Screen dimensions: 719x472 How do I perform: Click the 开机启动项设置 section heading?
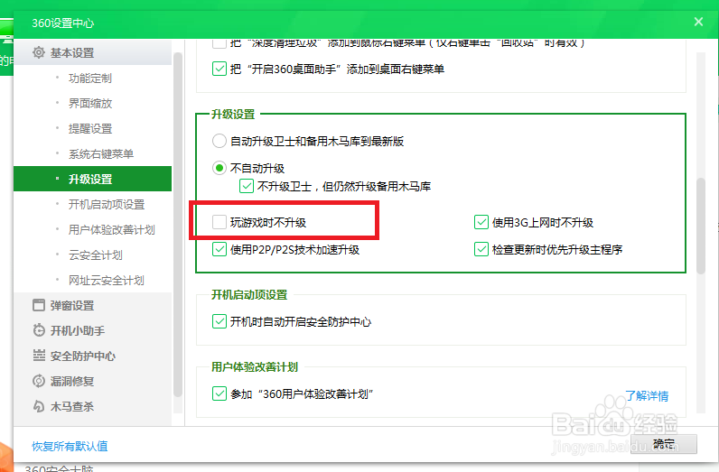tap(249, 294)
